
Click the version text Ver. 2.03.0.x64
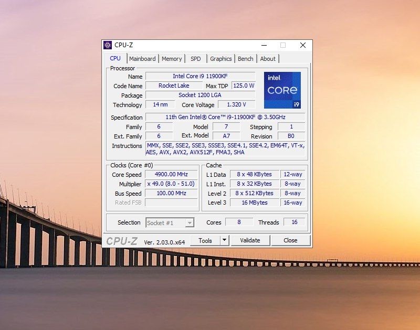pos(164,242)
